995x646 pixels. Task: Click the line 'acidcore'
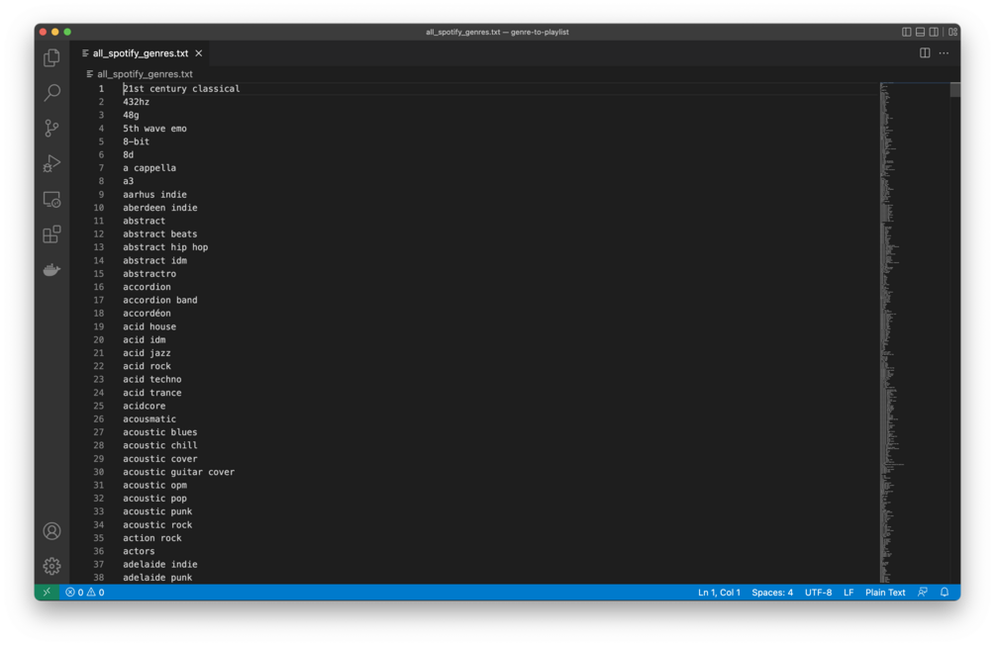144,406
